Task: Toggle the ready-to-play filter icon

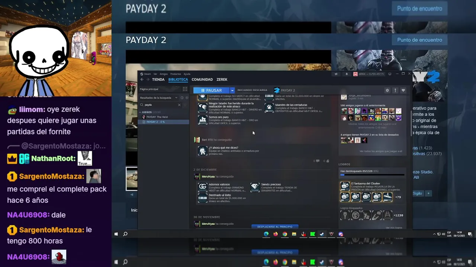Action: click(x=186, y=98)
